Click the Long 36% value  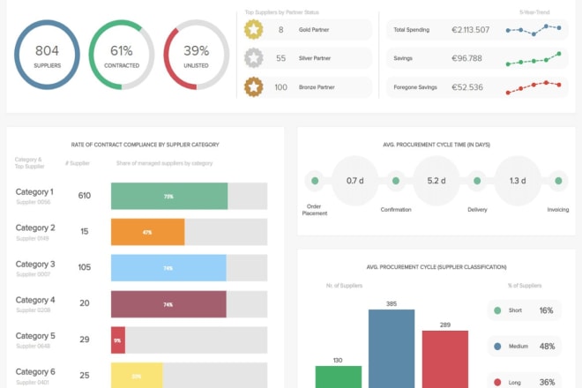click(547, 382)
